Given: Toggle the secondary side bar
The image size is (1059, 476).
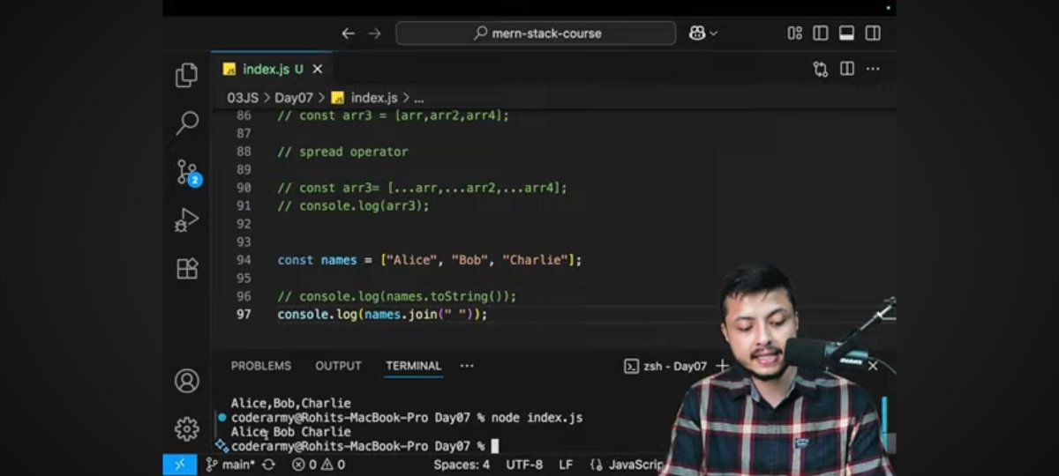Looking at the screenshot, I should click(x=873, y=33).
